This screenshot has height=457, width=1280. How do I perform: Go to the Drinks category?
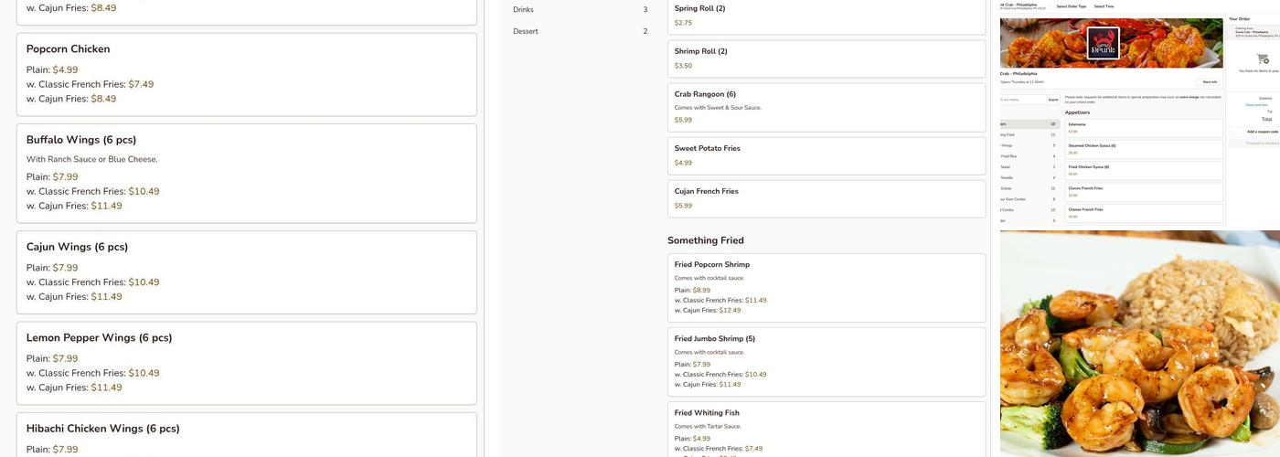[580, 10]
